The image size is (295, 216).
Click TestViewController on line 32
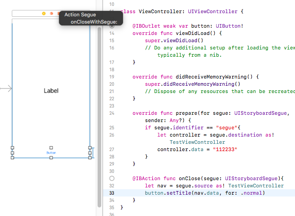pos(256,186)
